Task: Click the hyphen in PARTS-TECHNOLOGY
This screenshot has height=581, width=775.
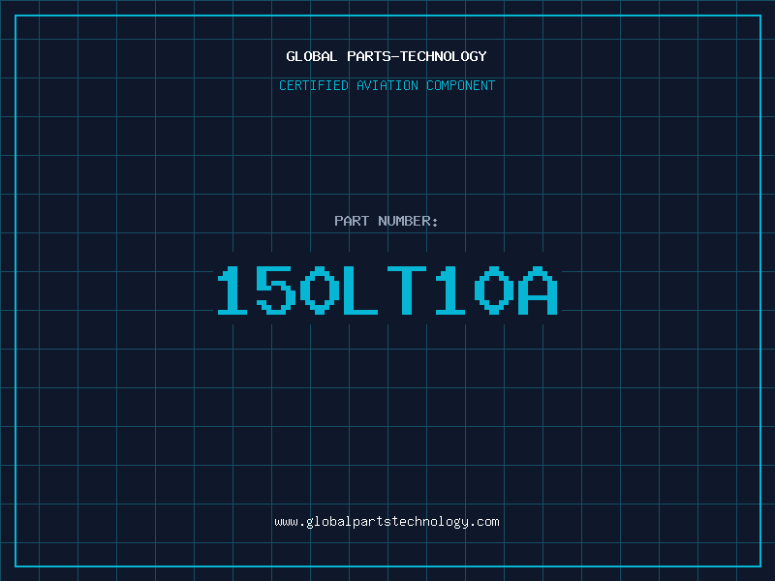Action: (x=396, y=56)
